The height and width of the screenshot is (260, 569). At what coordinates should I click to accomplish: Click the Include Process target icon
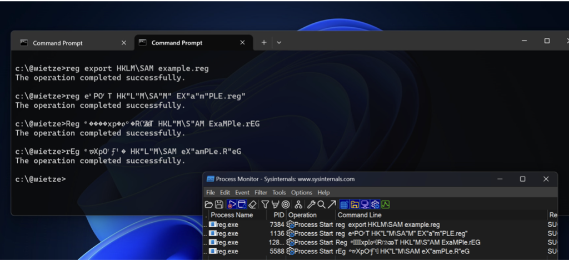tap(285, 204)
